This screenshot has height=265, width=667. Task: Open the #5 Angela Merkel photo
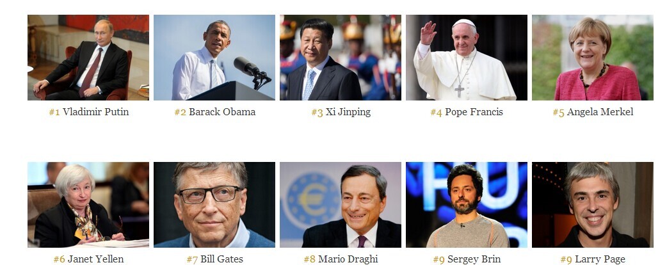(593, 58)
